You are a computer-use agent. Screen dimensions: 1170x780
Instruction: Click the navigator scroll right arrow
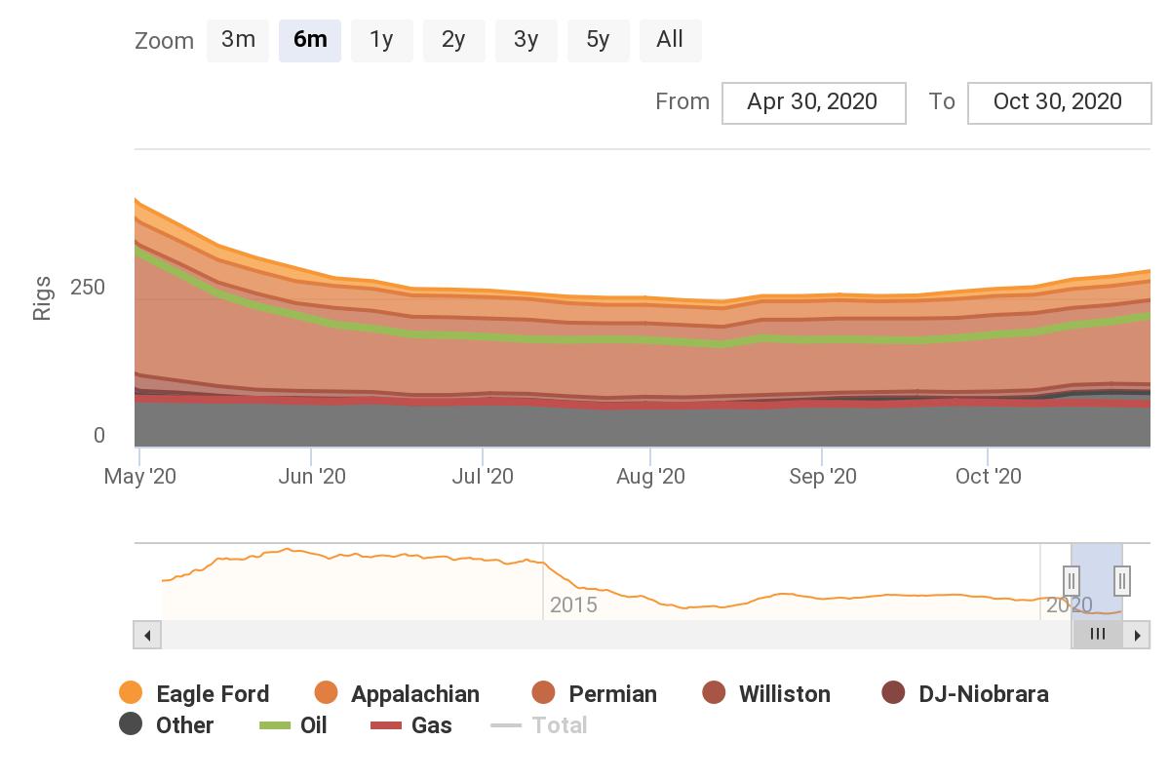click(x=1137, y=635)
